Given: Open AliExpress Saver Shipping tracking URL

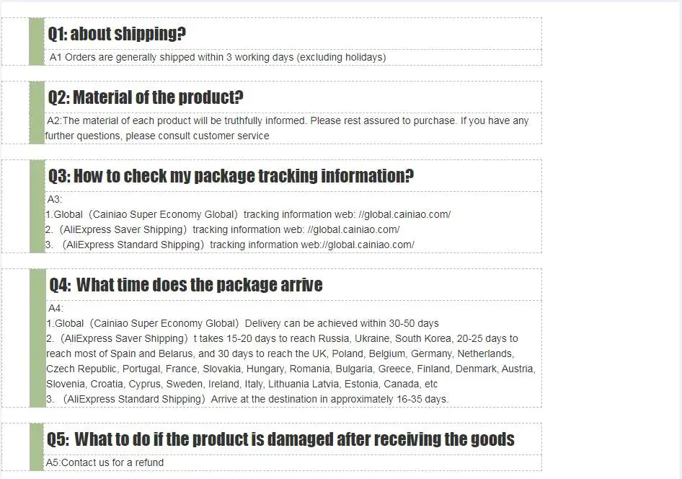Looking at the screenshot, I should click(353, 229).
